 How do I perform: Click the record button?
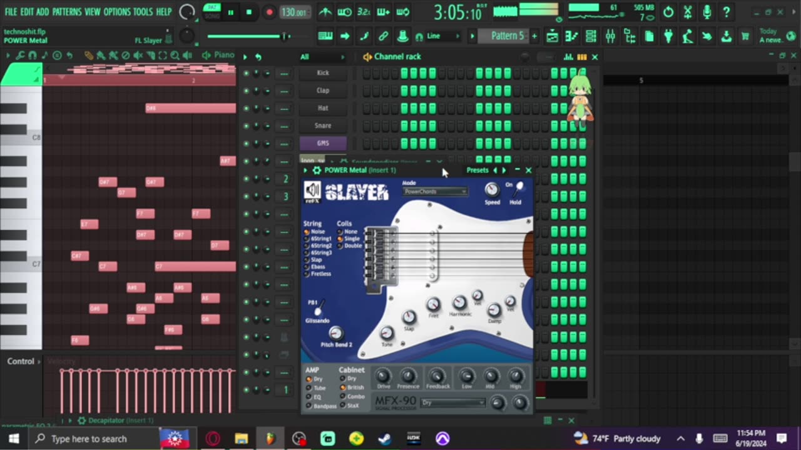[x=269, y=12]
